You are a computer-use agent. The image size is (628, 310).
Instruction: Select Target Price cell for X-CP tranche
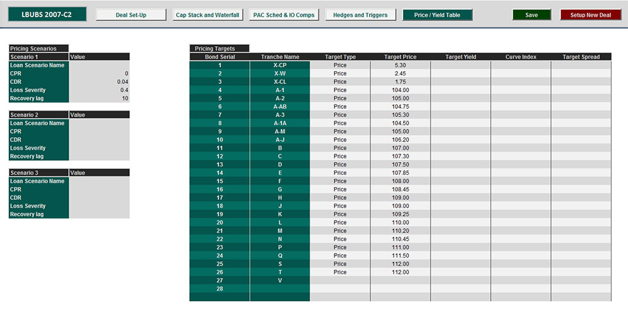point(401,65)
